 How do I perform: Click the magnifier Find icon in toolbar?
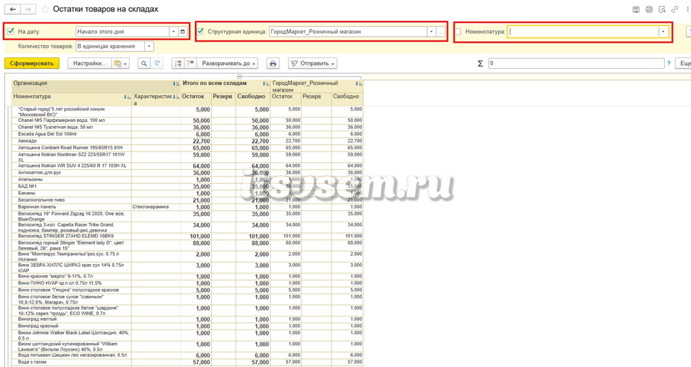[x=144, y=63]
